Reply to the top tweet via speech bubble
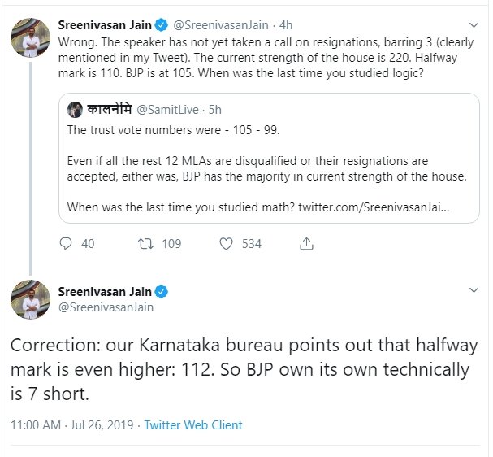 pyautogui.click(x=67, y=243)
